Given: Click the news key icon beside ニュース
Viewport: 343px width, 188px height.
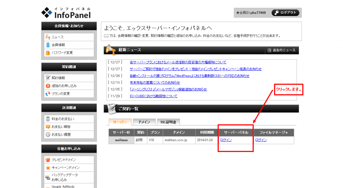Looking at the screenshot, I should click(48, 37).
